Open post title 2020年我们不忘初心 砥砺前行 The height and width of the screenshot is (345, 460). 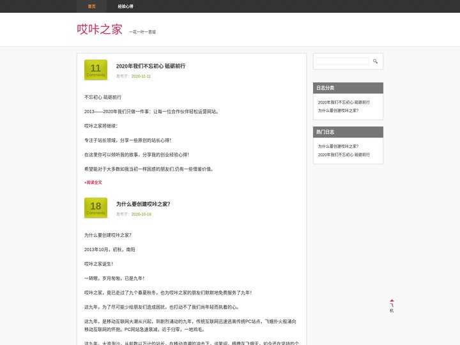(x=151, y=66)
